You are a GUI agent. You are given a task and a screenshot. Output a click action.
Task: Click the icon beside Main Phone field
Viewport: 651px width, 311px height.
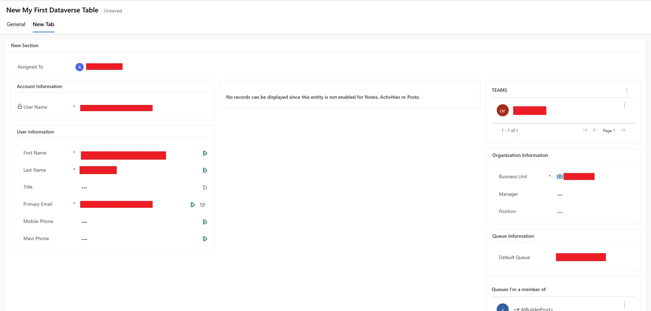point(205,239)
